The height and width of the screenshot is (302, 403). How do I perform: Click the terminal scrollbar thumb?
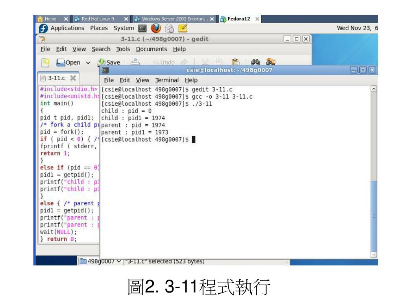click(x=374, y=216)
